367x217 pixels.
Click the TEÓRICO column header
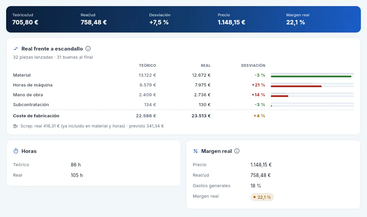[x=147, y=66]
